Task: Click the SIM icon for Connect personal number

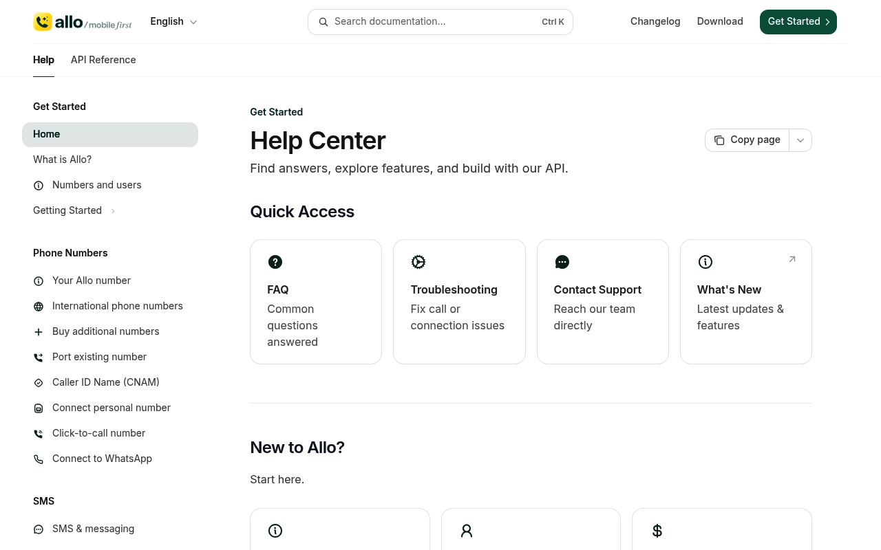Action: pyautogui.click(x=39, y=408)
